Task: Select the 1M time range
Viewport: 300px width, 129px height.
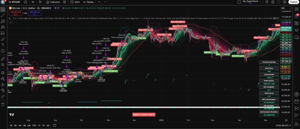Action: pos(20,125)
